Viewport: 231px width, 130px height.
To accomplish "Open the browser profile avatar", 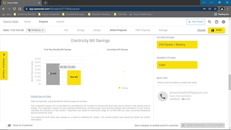I will (222, 9).
